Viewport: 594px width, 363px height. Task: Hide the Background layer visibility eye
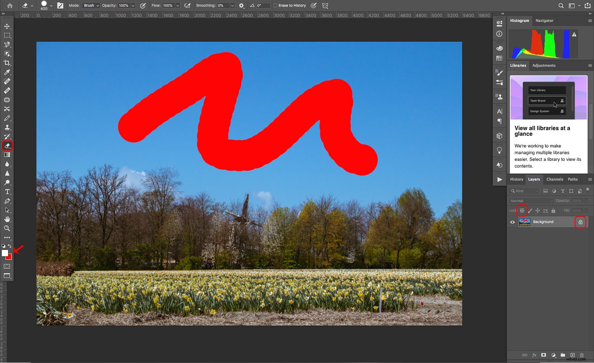coord(512,222)
